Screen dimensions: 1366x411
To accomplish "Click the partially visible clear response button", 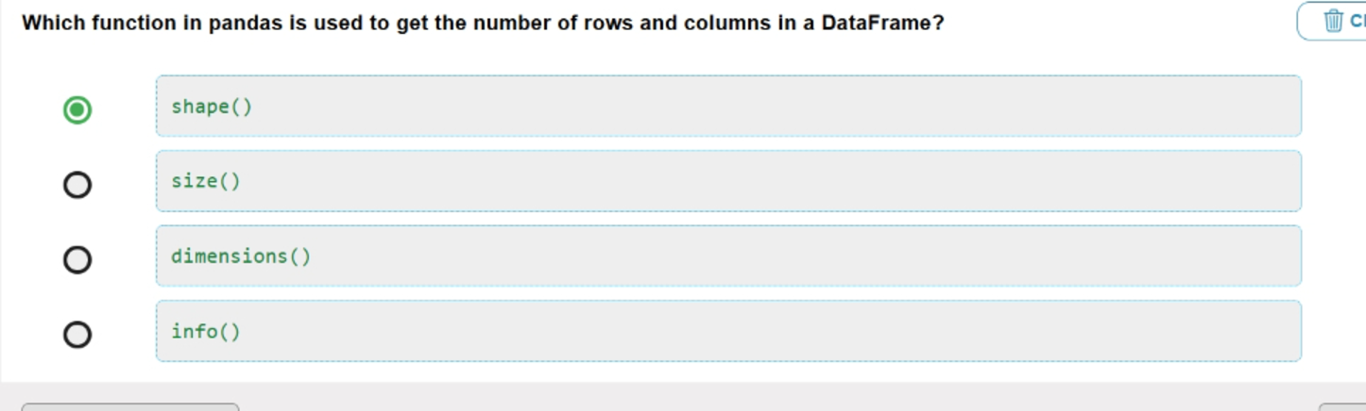I will [x=1332, y=21].
